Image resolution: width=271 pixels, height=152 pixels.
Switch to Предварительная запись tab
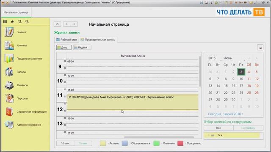98,40
